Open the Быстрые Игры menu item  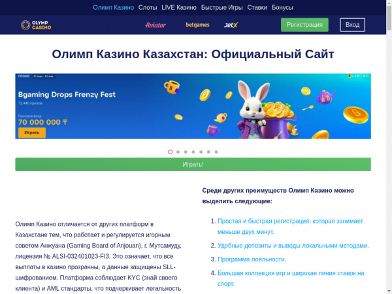click(x=221, y=7)
